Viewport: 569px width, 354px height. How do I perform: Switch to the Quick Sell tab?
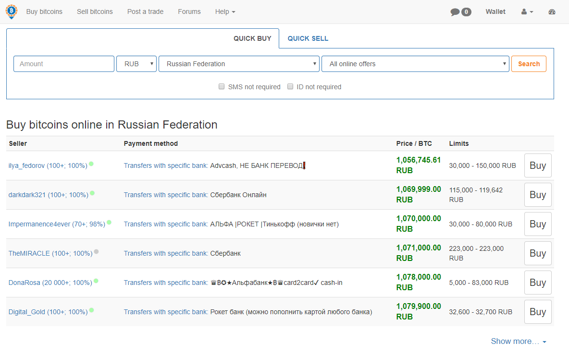308,38
